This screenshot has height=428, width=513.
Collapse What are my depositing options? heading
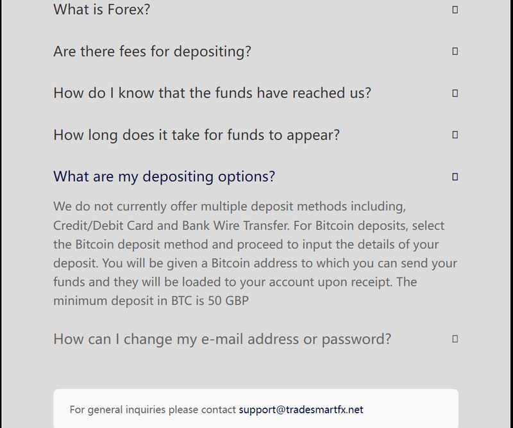(x=164, y=177)
